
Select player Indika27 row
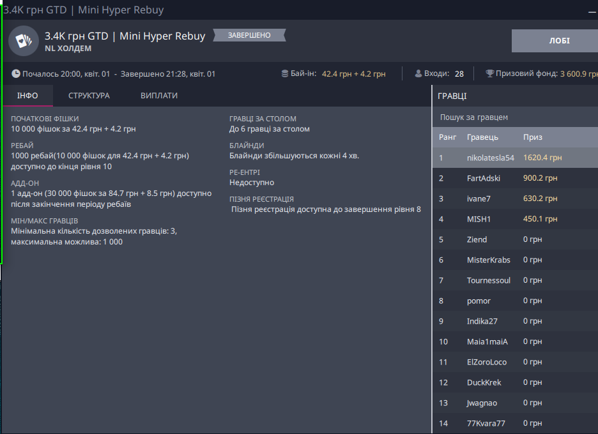515,321
